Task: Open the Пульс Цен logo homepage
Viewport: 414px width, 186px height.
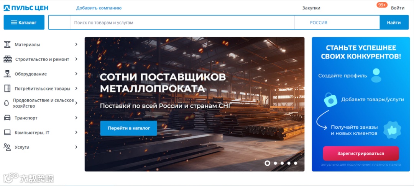Action: tap(26, 8)
